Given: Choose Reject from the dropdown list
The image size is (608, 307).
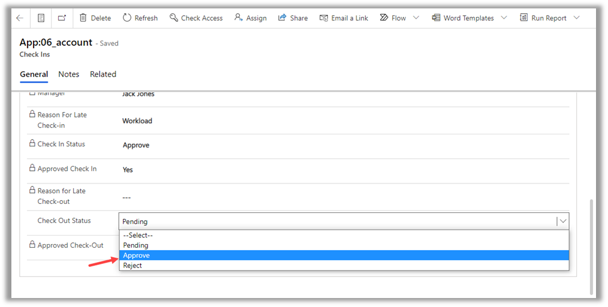Looking at the screenshot, I should coord(344,266).
